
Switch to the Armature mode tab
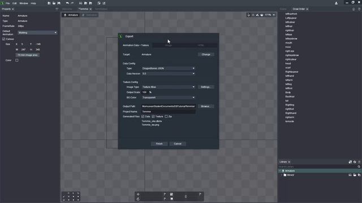click(x=71, y=15)
